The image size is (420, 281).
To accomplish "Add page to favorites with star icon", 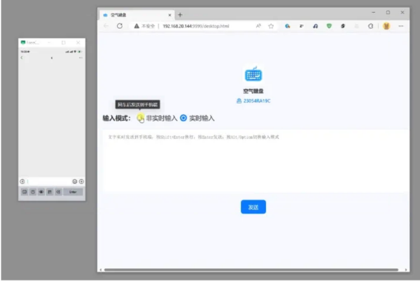I will (x=271, y=26).
